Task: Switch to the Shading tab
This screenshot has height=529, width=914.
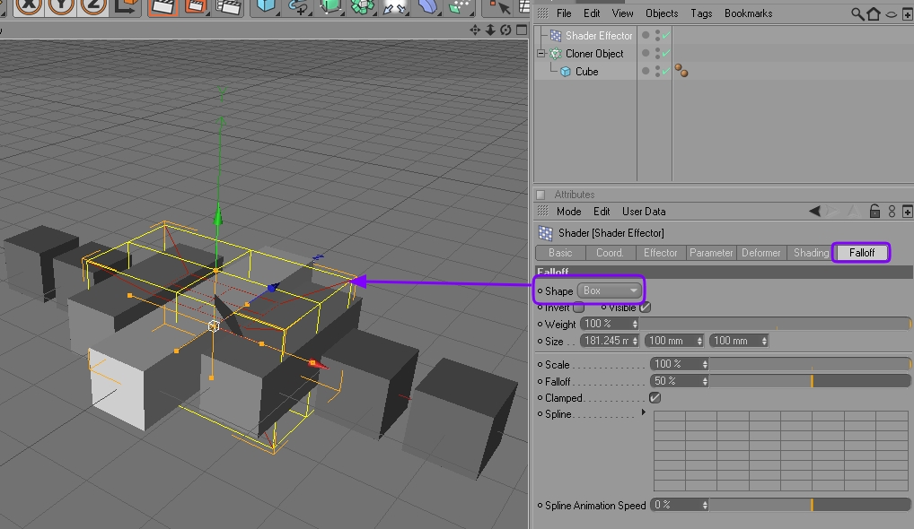Action: point(811,253)
